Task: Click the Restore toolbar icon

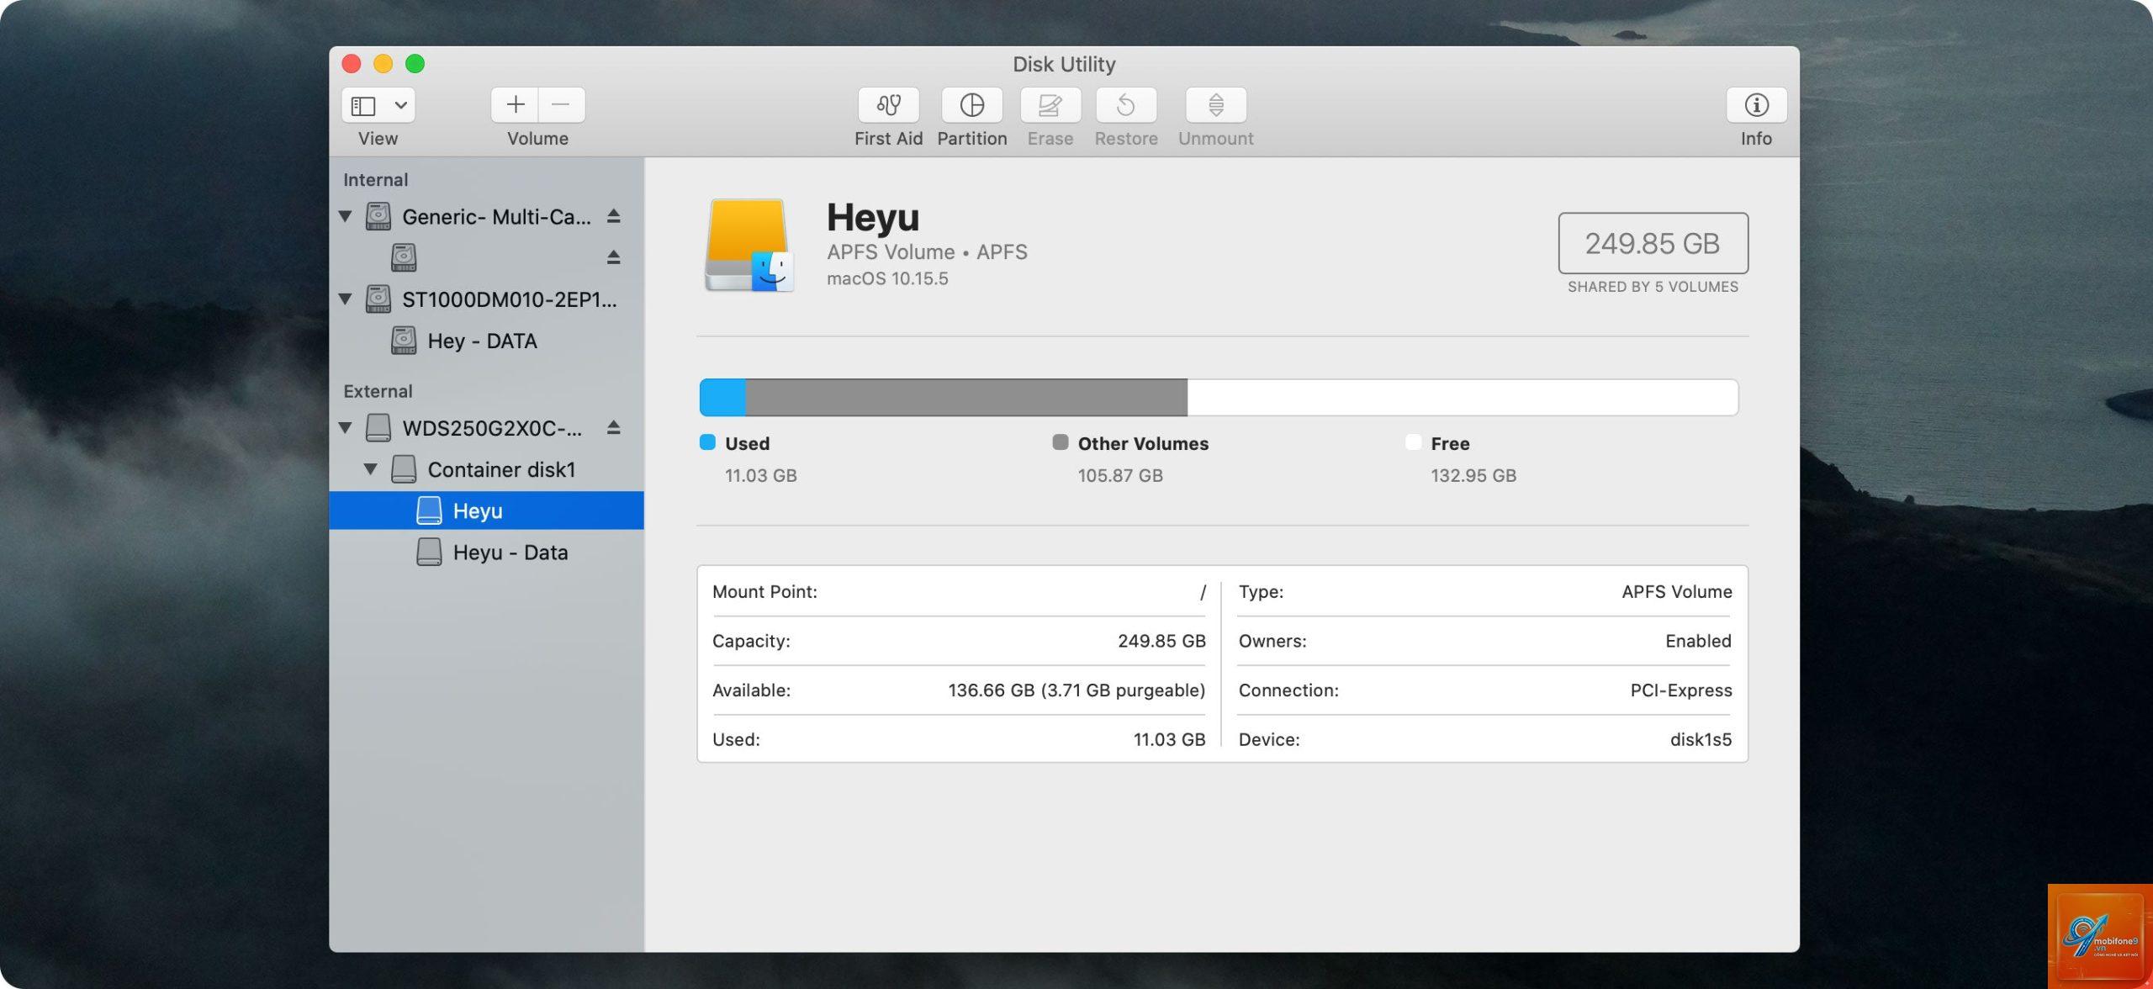Action: tap(1126, 105)
